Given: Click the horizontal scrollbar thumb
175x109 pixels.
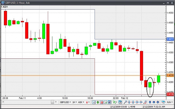Looking at the screenshot, I should [x=52, y=102].
